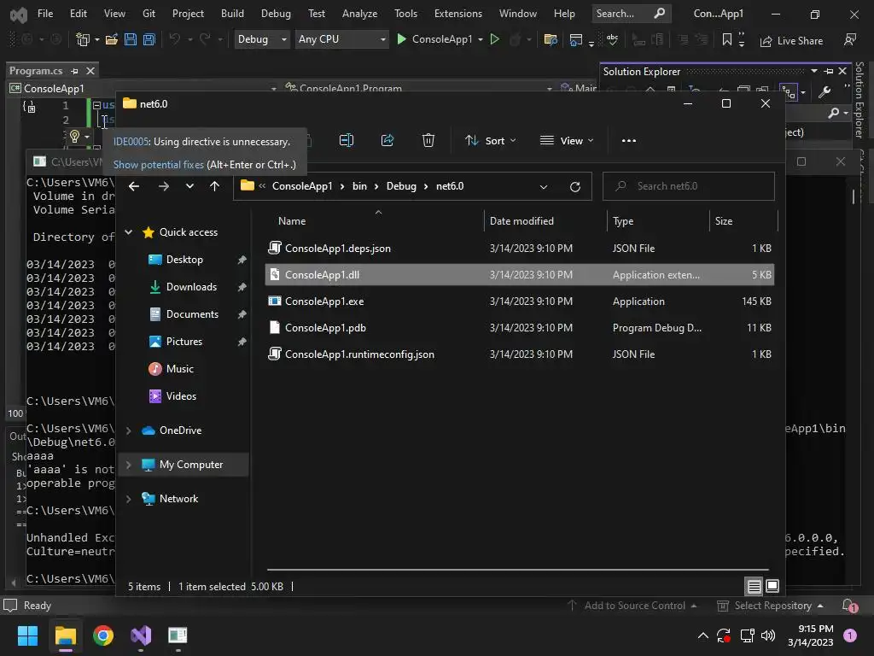This screenshot has width=874, height=656.
Task: Pin the Program.cs tab
Action: (75, 71)
